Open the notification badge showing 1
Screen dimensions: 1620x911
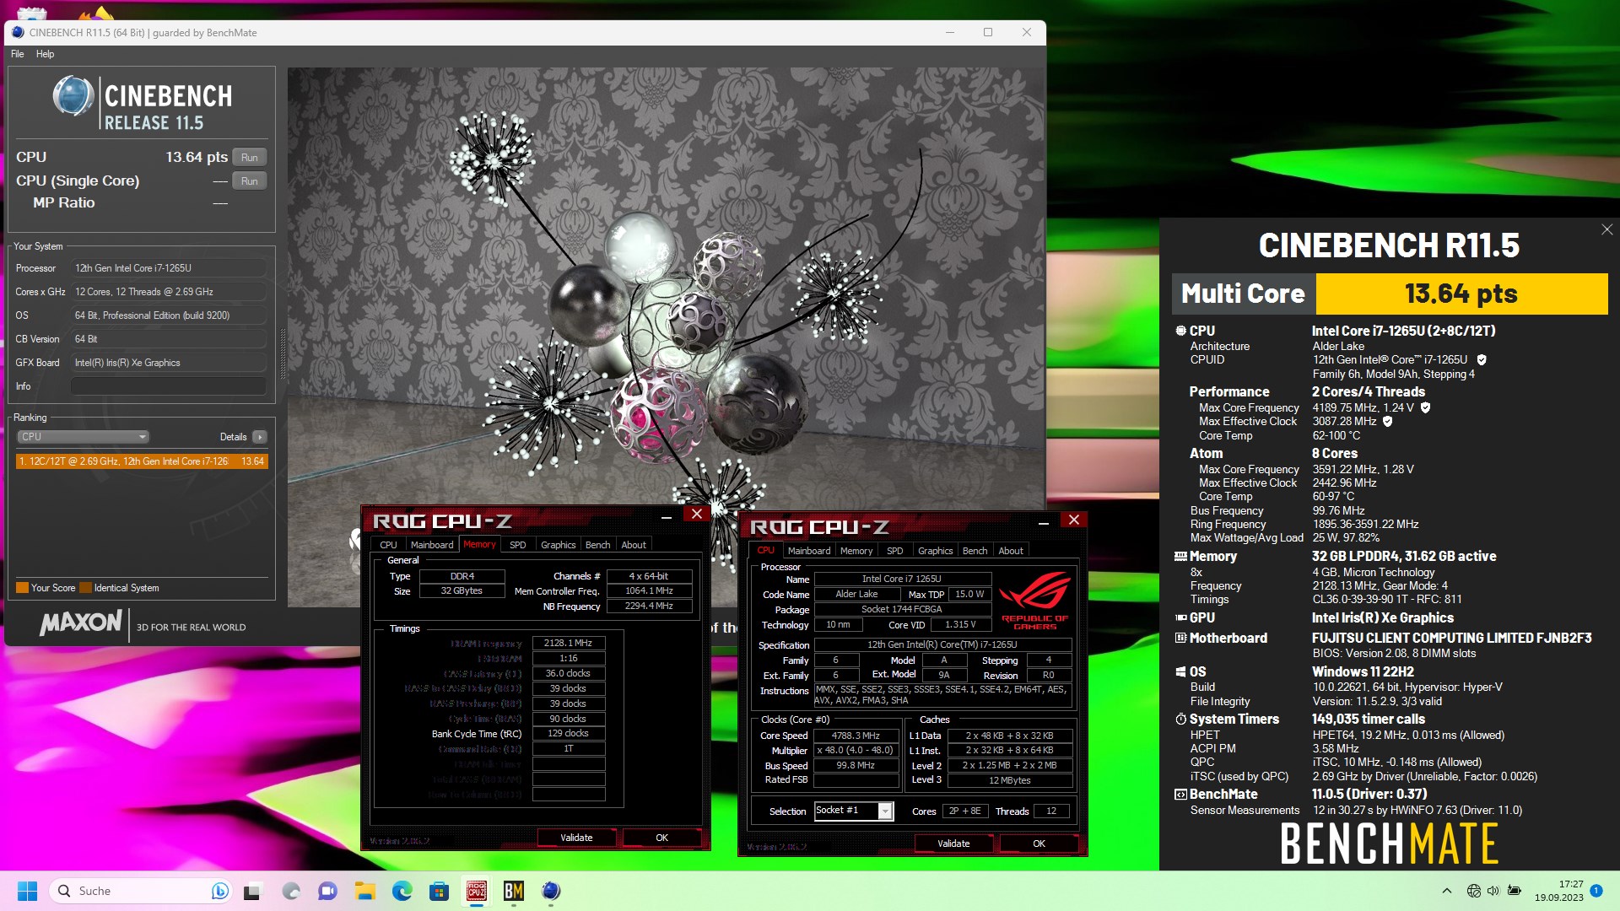tap(1596, 891)
